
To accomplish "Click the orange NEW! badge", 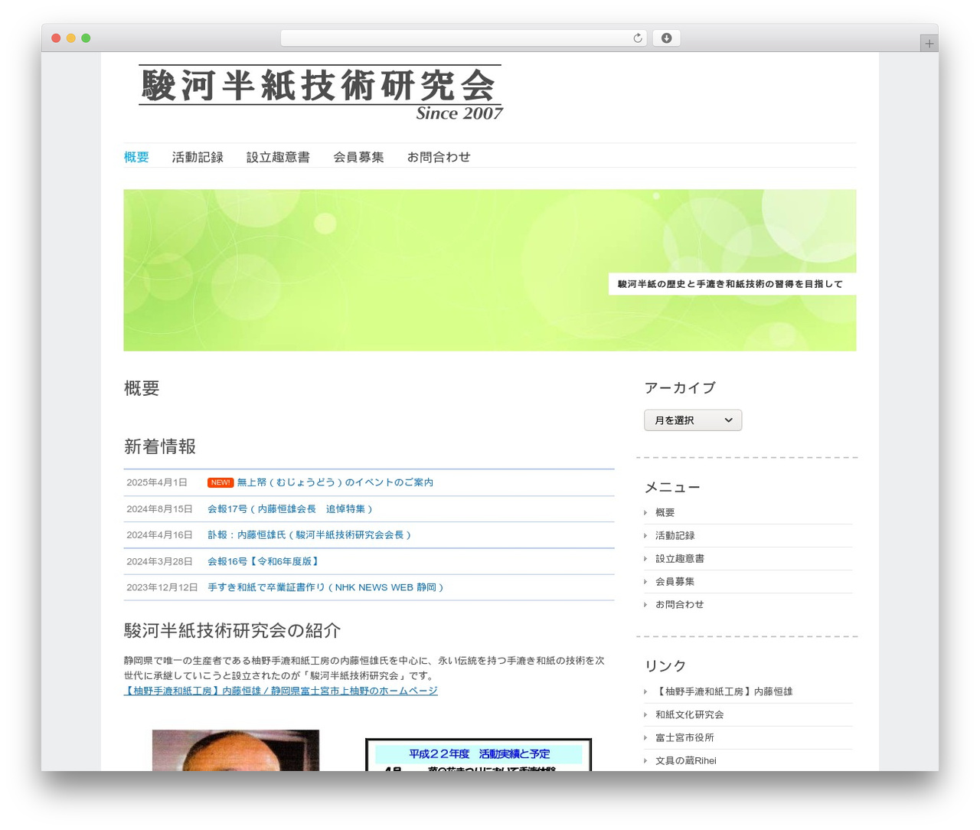I will coord(220,482).
